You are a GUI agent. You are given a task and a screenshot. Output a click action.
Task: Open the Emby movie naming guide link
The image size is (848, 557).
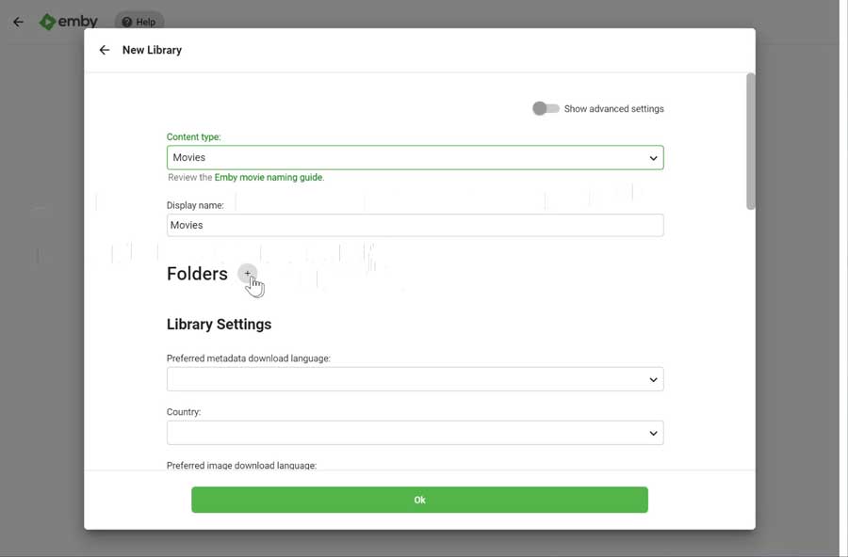(269, 177)
